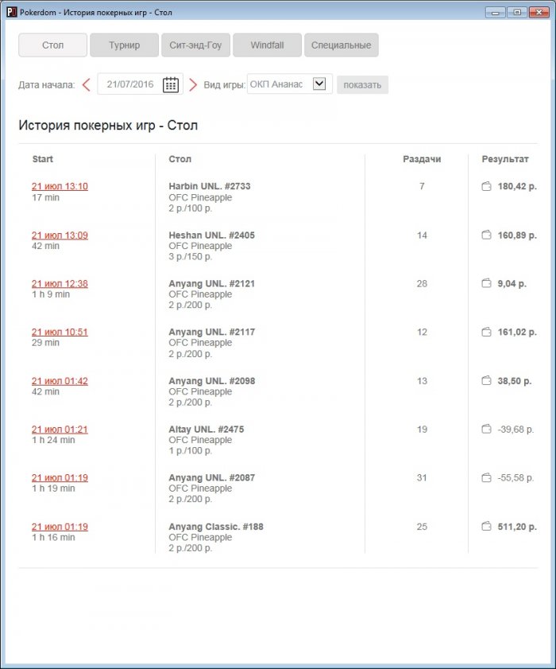Select table name Altay UNL. #2475
The height and width of the screenshot is (669, 556).
(x=207, y=430)
